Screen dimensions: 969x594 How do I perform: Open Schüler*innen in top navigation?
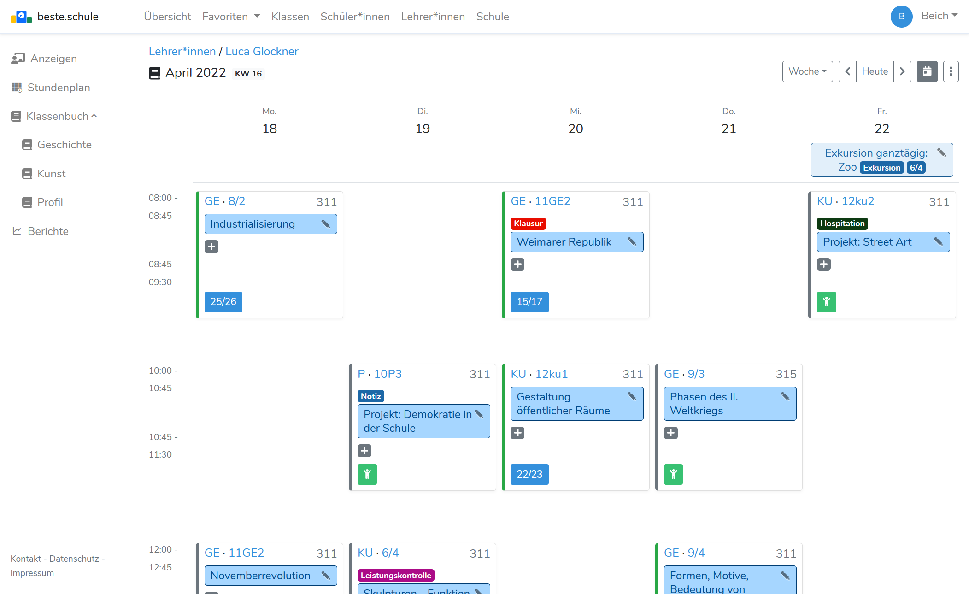click(x=355, y=17)
